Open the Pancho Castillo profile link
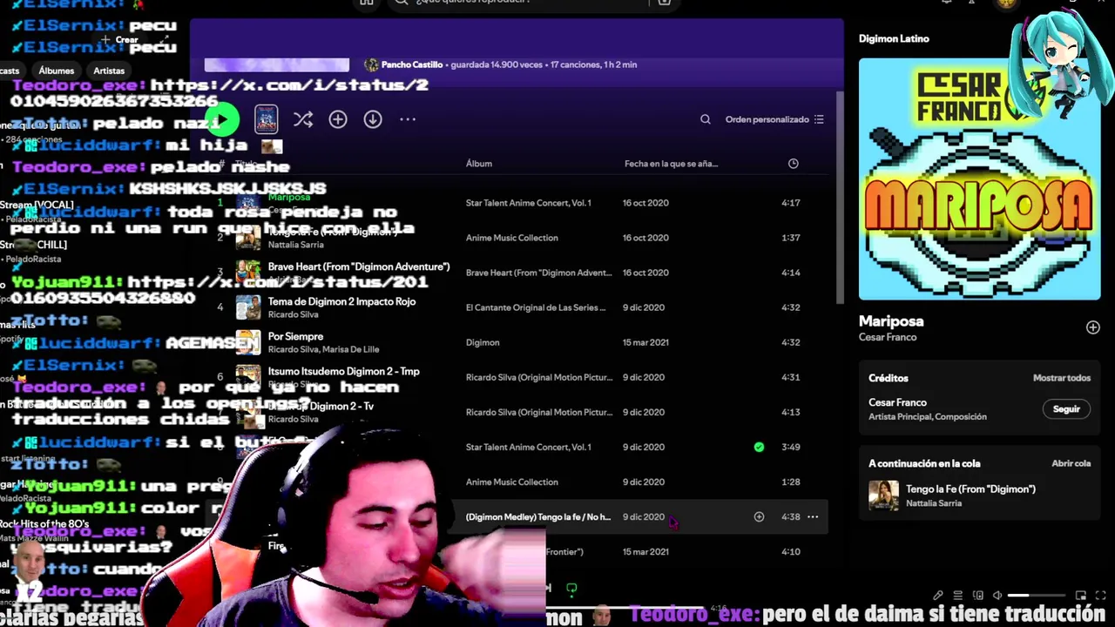Image resolution: width=1115 pixels, height=627 pixels. point(412,64)
